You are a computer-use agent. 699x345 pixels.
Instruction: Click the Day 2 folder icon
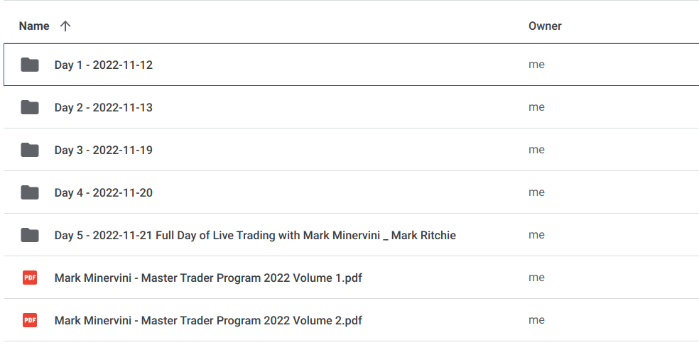[30, 108]
